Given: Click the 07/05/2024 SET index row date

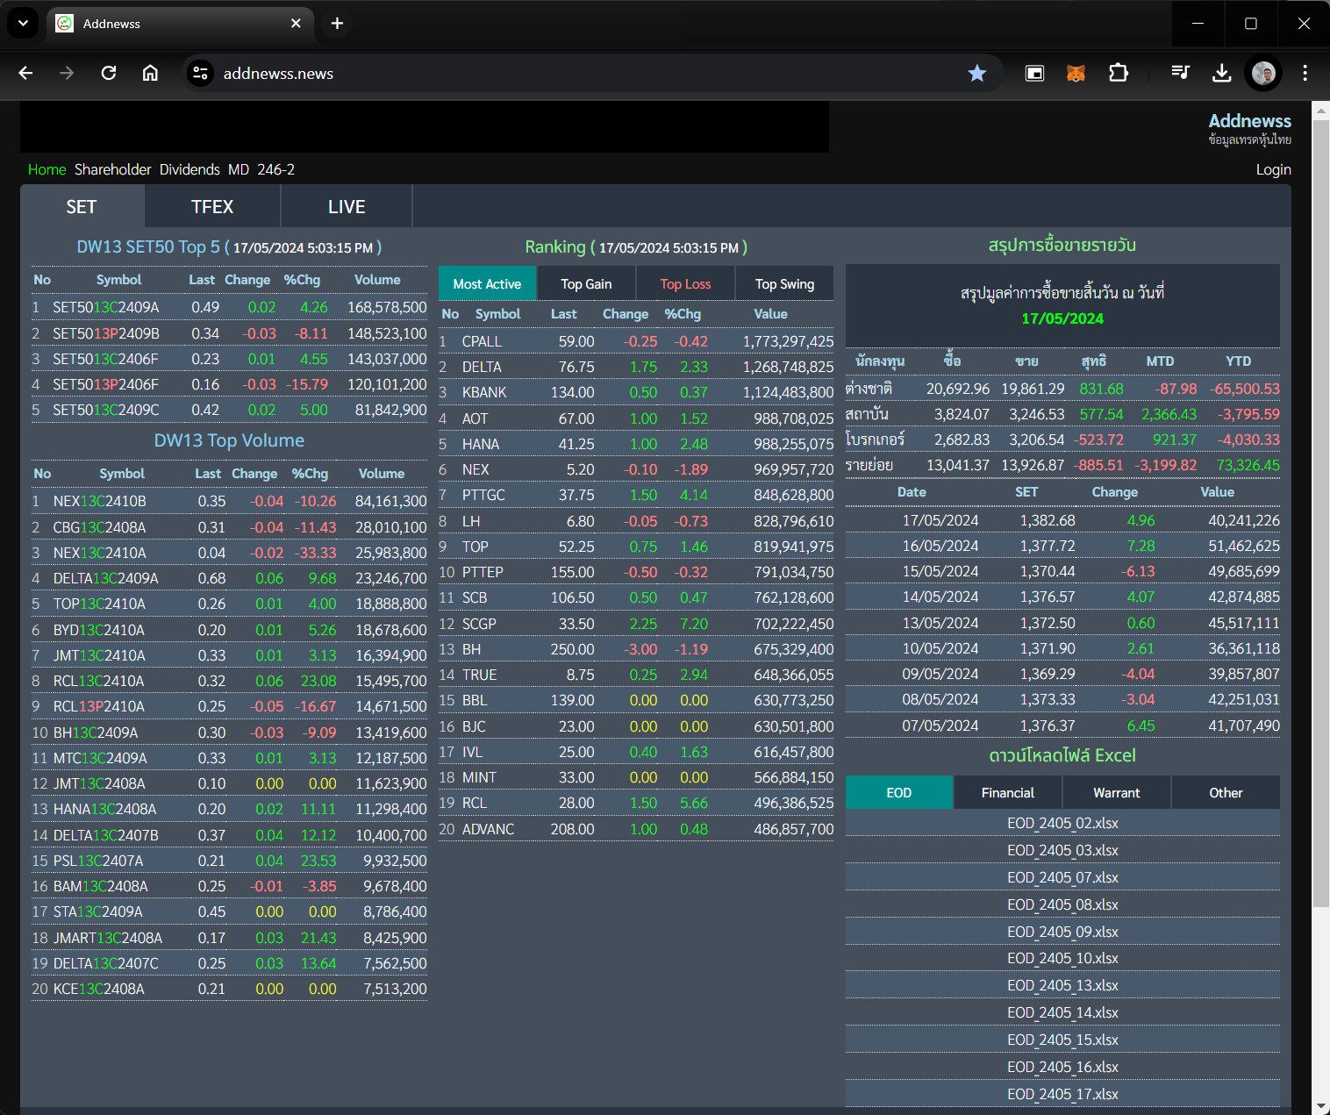Looking at the screenshot, I should click(x=940, y=725).
